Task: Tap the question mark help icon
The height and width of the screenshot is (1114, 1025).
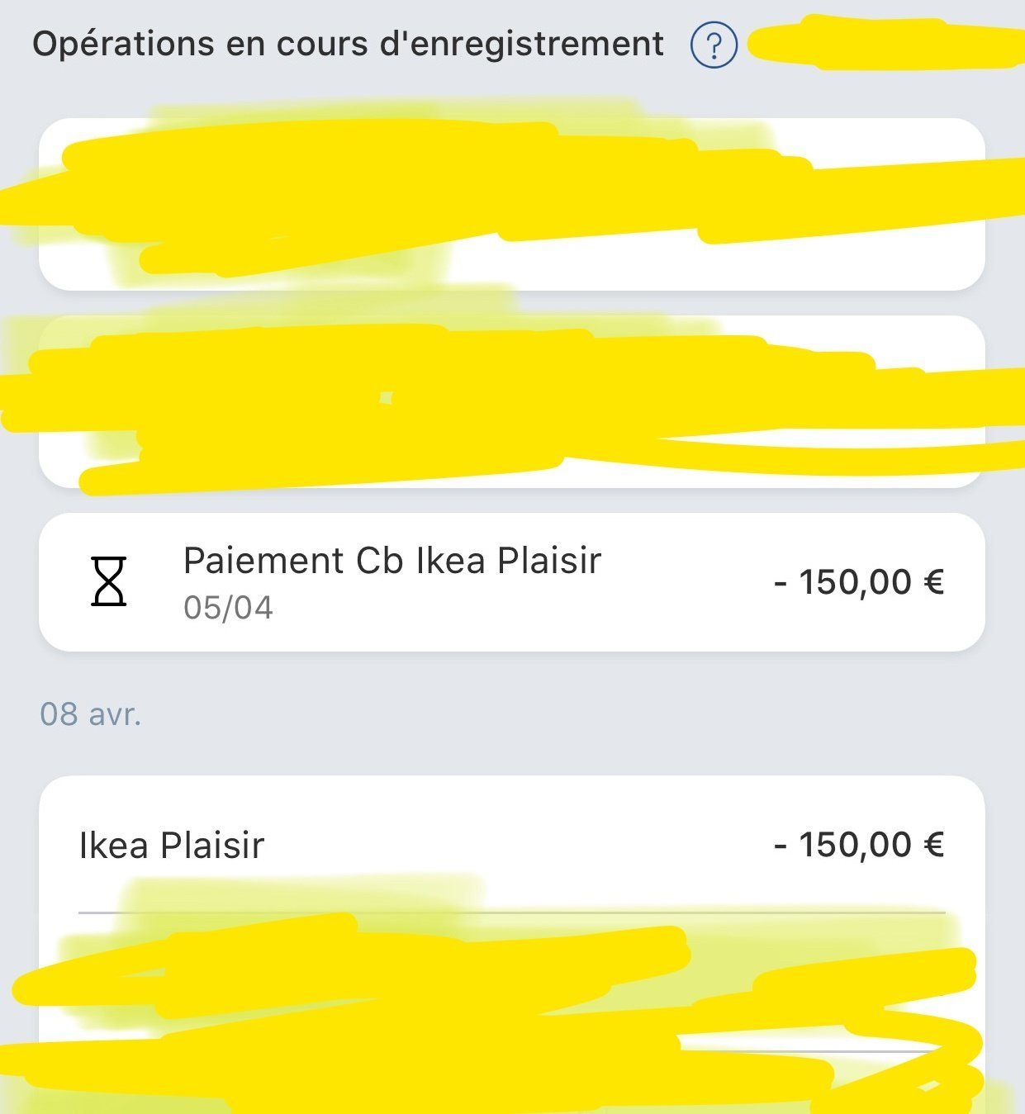Action: pos(713,46)
